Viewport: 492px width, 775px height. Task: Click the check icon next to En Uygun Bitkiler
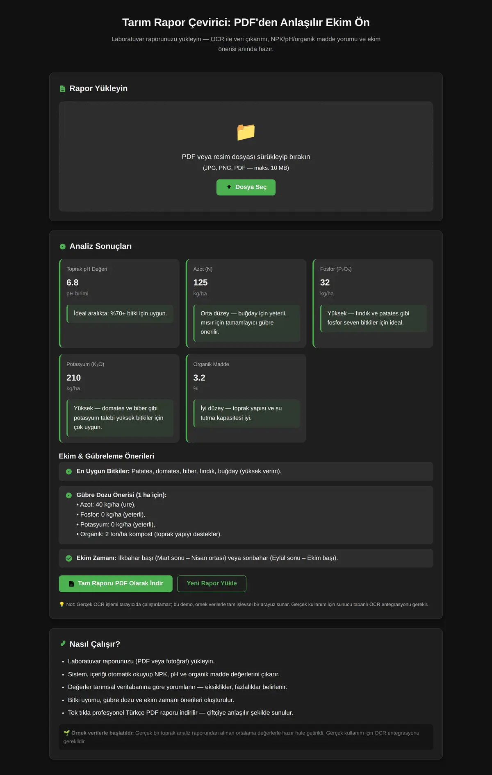[69, 471]
